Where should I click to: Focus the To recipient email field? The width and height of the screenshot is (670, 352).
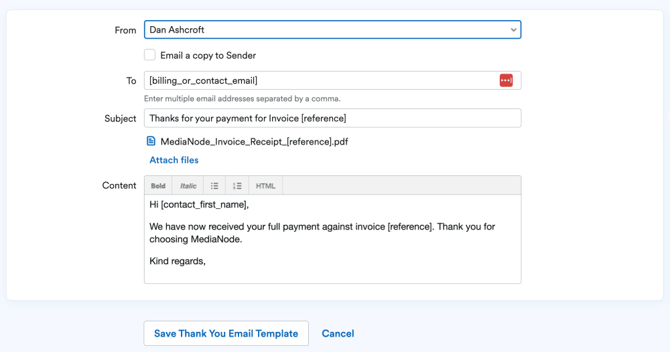click(318, 80)
